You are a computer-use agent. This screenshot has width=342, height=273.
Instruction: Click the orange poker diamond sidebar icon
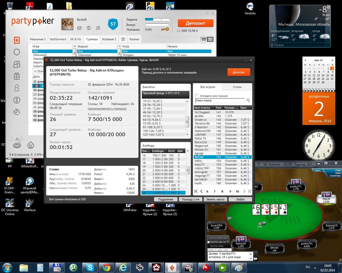[17, 40]
